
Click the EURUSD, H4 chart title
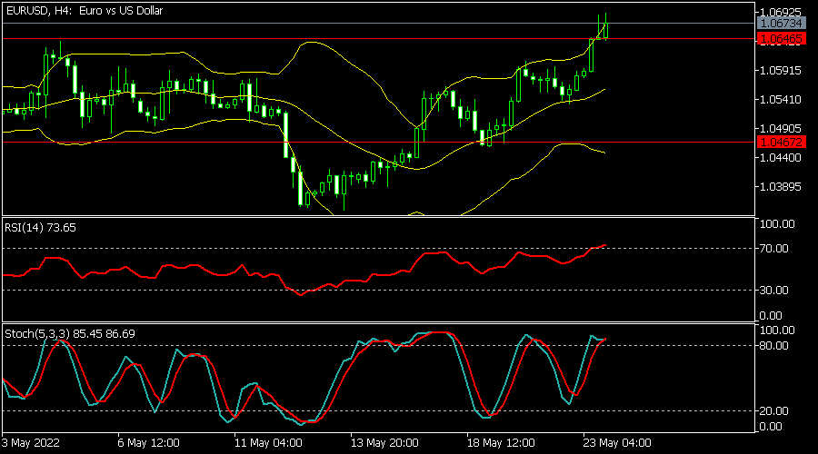pyautogui.click(x=84, y=10)
